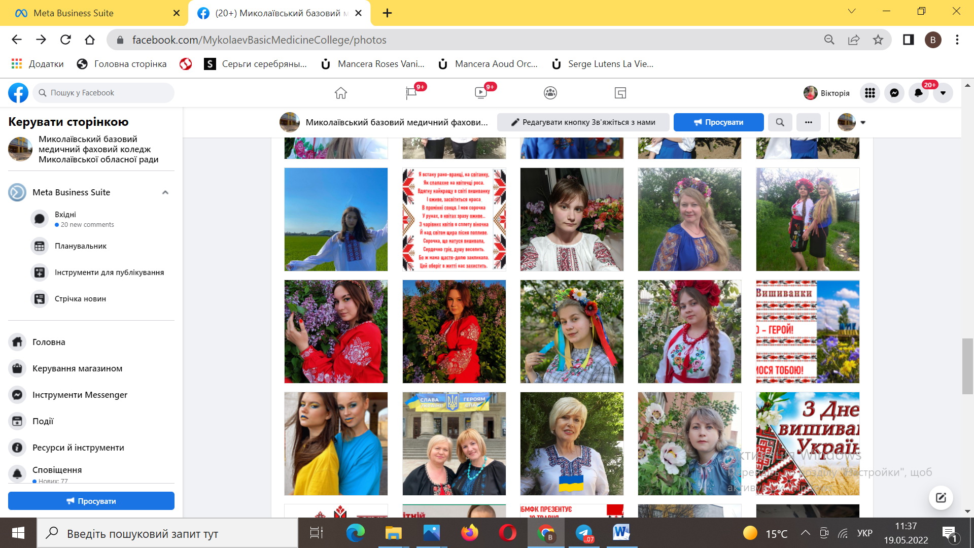974x548 pixels.
Task: Open Windows Start menu
Action: [18, 533]
